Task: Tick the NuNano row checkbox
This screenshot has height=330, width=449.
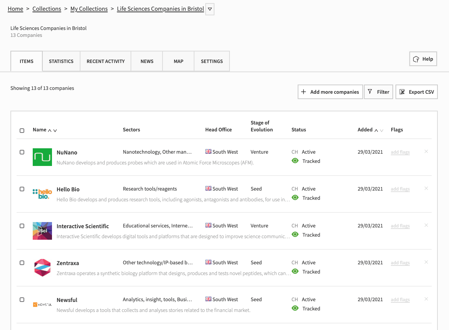Action: tap(22, 152)
